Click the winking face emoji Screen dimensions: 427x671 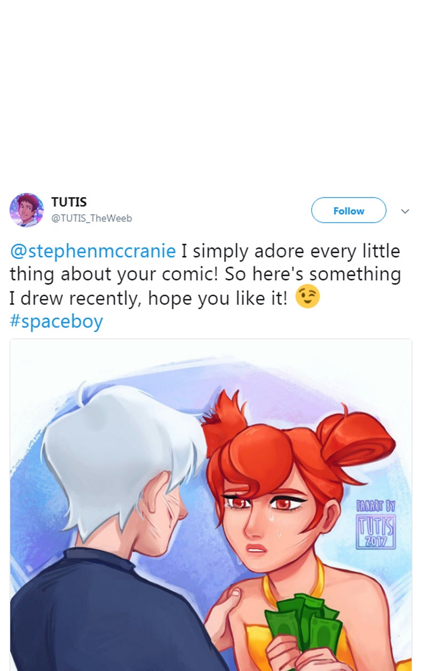coord(307,297)
